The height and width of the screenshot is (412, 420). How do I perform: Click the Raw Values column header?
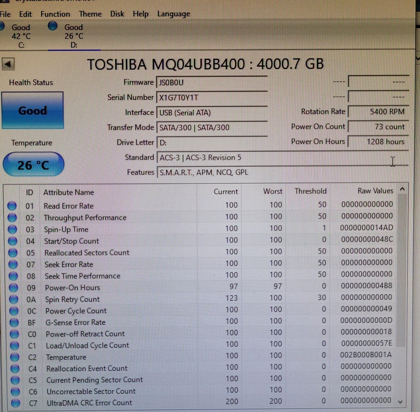375,191
